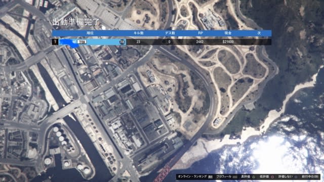Open オンライン・ランキング from bottom bar
The height and width of the screenshot is (182, 324).
point(192,176)
